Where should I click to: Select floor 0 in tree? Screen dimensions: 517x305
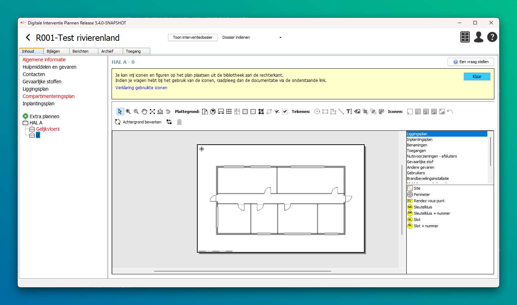click(38, 135)
